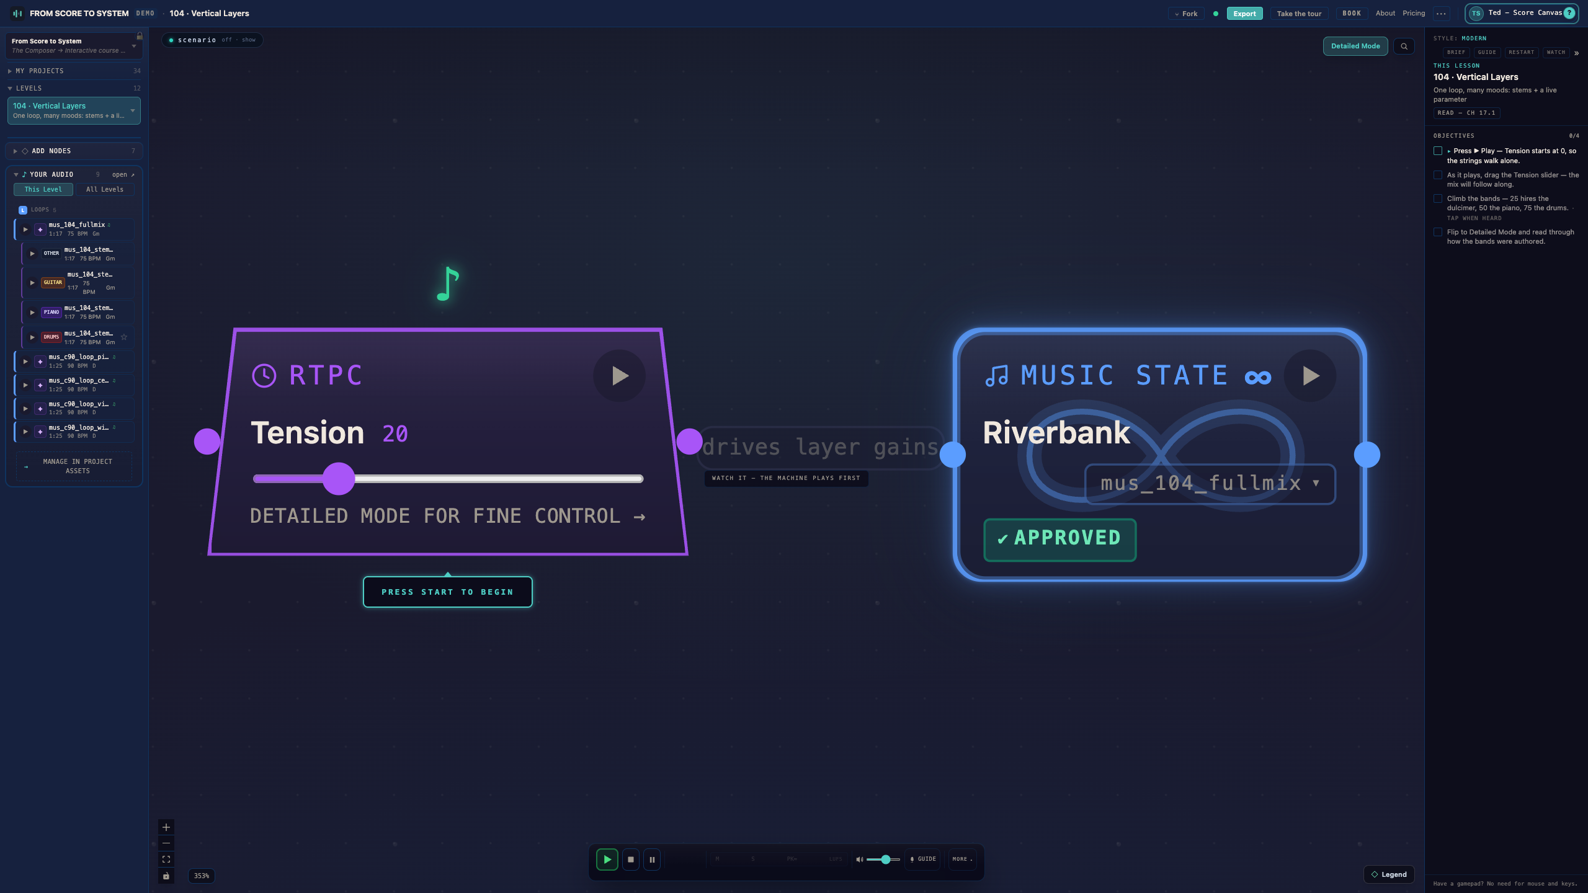
Task: Click the fit-to-screen canvas icon
Action: tap(166, 860)
